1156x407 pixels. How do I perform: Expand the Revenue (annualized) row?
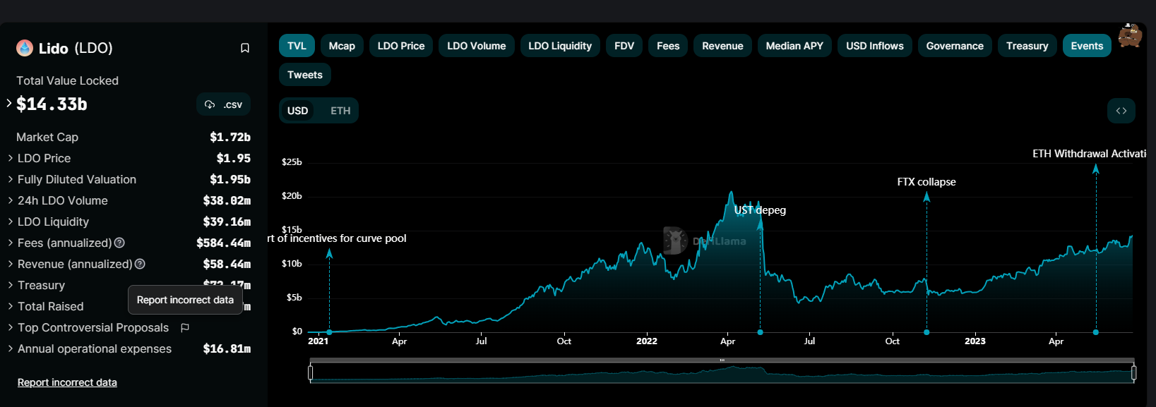coord(11,264)
